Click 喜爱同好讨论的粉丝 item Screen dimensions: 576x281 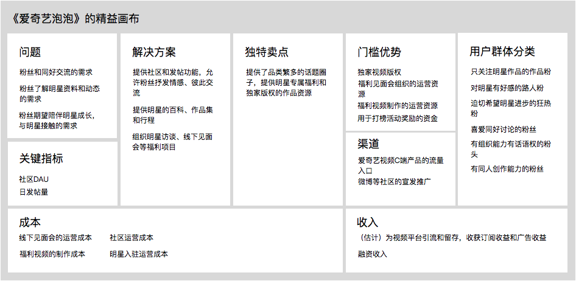[504, 130]
